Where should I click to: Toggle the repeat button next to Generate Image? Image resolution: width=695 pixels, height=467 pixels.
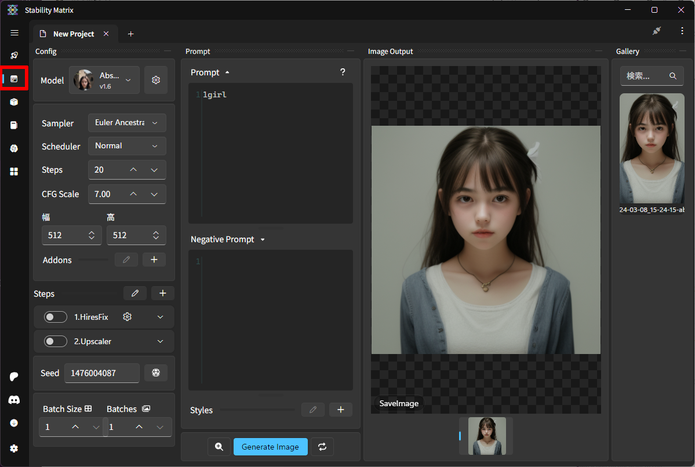tap(322, 447)
